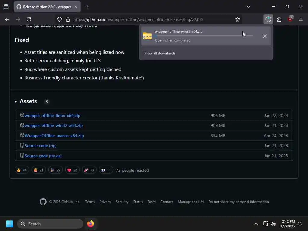Show all downloads
The height and width of the screenshot is (231, 308).
(x=159, y=53)
